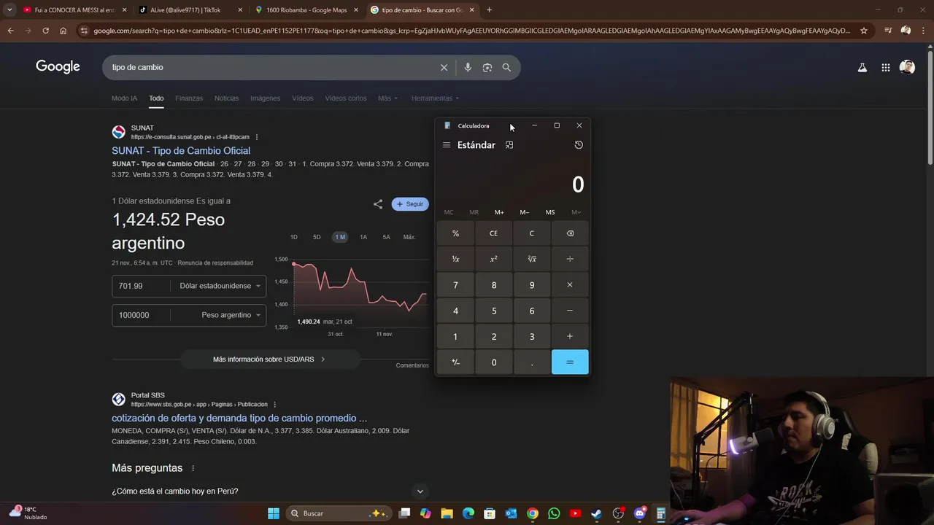Screen dimensions: 934x525
Task: Click the M+ memory add button
Action: (x=499, y=212)
